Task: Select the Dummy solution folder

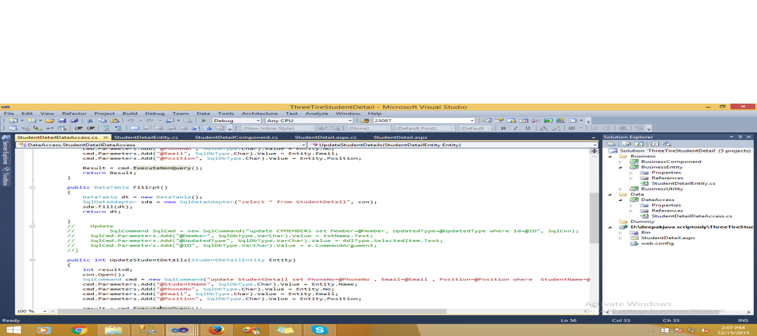Action: 642,222
